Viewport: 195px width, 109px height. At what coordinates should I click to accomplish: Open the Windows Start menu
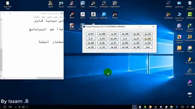click(193, 107)
